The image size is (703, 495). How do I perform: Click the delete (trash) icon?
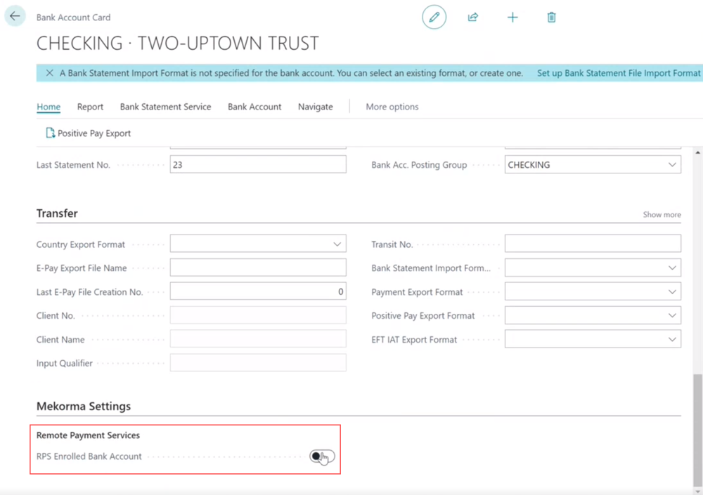click(x=551, y=17)
